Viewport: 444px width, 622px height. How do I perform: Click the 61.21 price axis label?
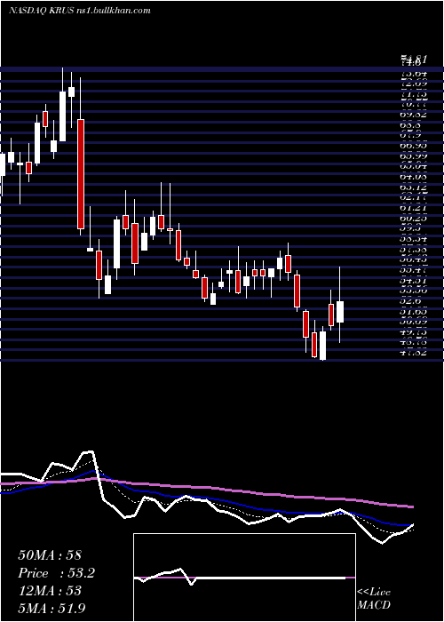tap(413, 207)
